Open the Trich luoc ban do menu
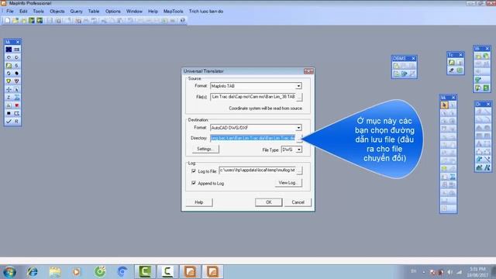This screenshot has width=496, height=279. tap(206, 11)
